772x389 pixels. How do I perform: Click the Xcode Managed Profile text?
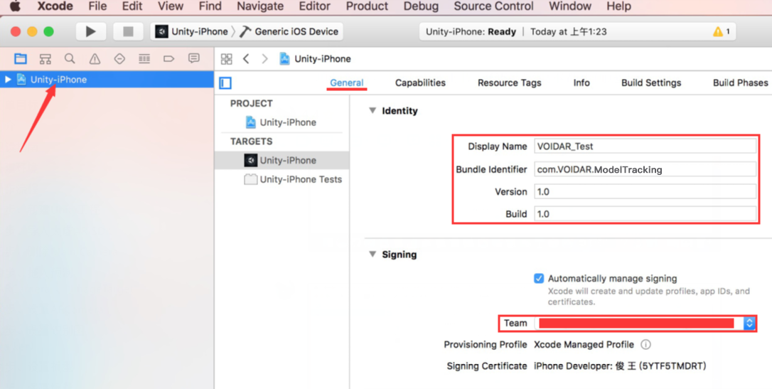[584, 344]
